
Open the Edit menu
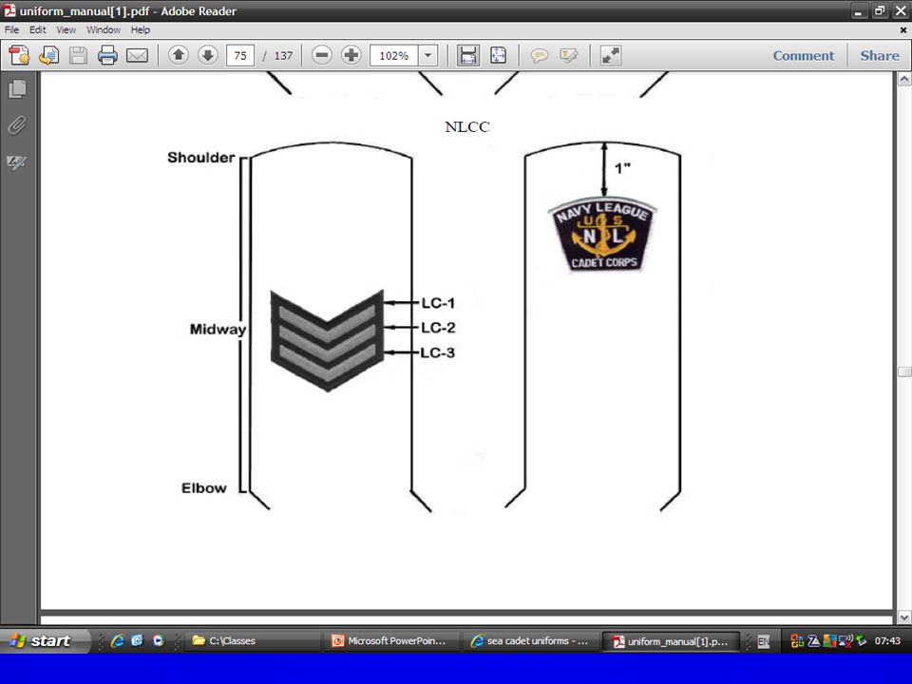[x=37, y=29]
